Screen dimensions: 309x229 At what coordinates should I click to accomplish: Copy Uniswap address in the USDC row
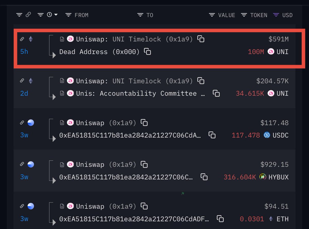coord(144,122)
